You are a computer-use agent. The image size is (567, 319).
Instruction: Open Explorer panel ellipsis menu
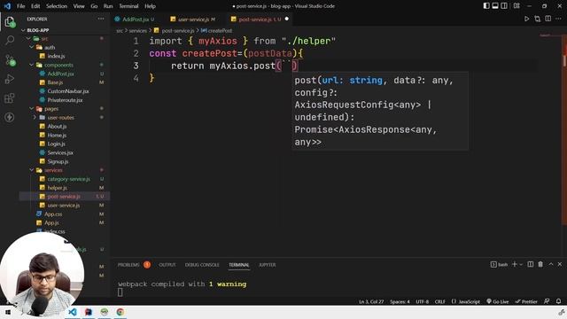pyautogui.click(x=101, y=19)
